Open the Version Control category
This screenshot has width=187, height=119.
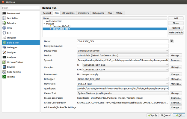click(x=21, y=62)
